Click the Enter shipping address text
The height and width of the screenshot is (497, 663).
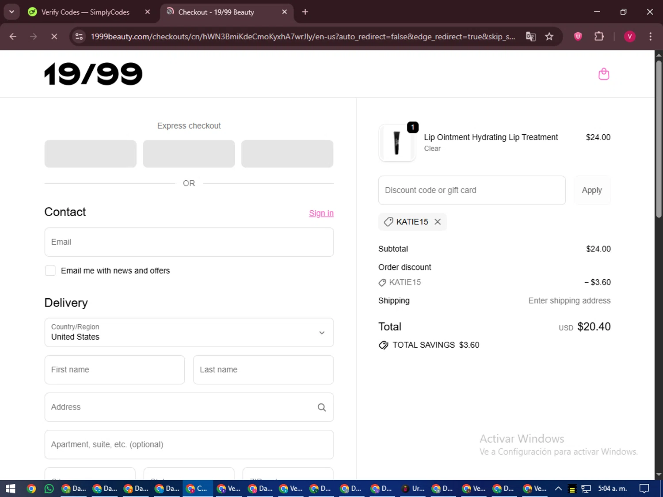coord(569,301)
